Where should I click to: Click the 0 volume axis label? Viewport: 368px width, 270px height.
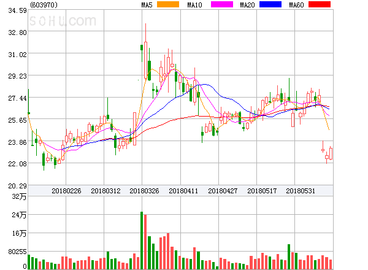tap(25, 266)
